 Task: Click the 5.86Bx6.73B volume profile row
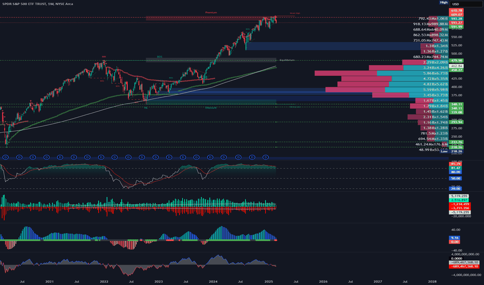pos(382,74)
